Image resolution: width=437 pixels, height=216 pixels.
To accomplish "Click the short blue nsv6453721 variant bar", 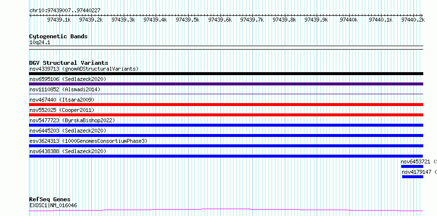I will (412, 166).
